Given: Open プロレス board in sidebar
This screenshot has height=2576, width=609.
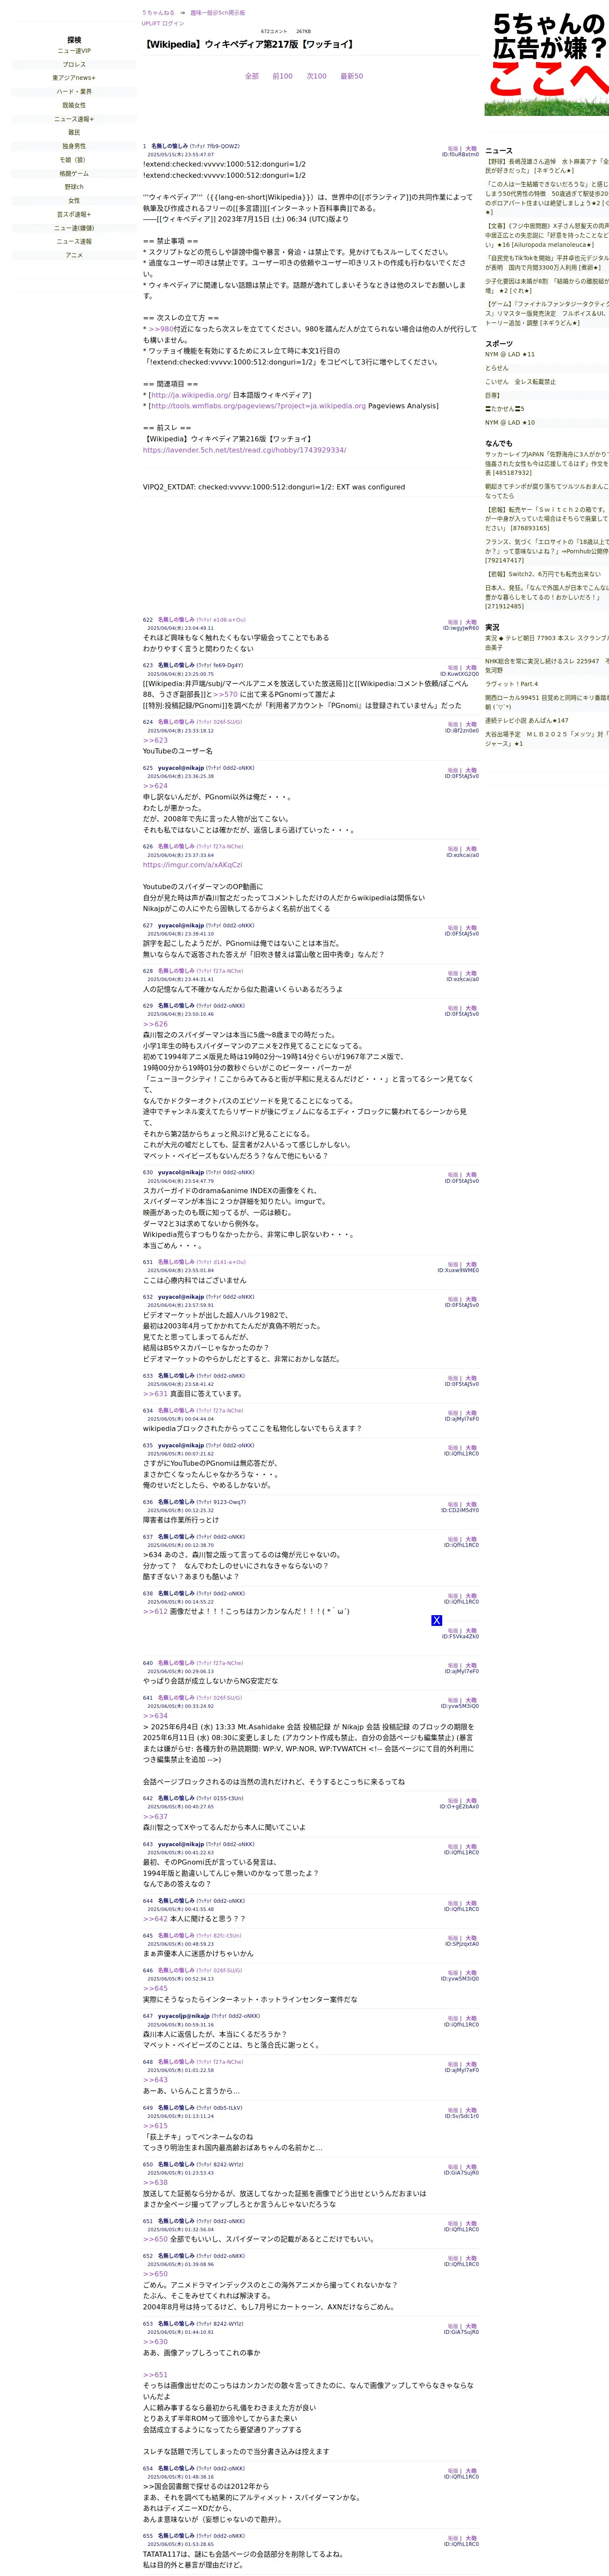Looking at the screenshot, I should pyautogui.click(x=74, y=64).
